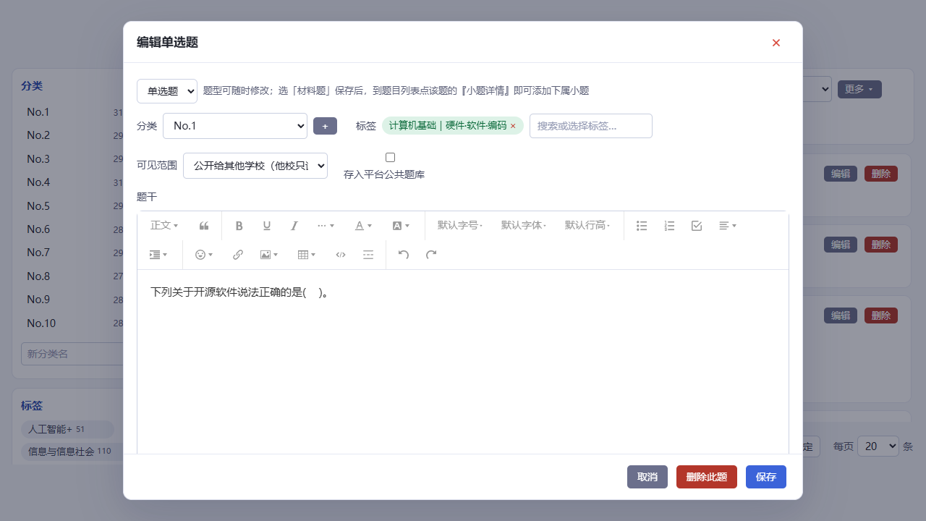Screen dimensions: 926x521
Task: Toggle italic formatting
Action: click(x=294, y=226)
